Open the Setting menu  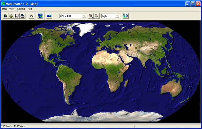[x=21, y=9]
